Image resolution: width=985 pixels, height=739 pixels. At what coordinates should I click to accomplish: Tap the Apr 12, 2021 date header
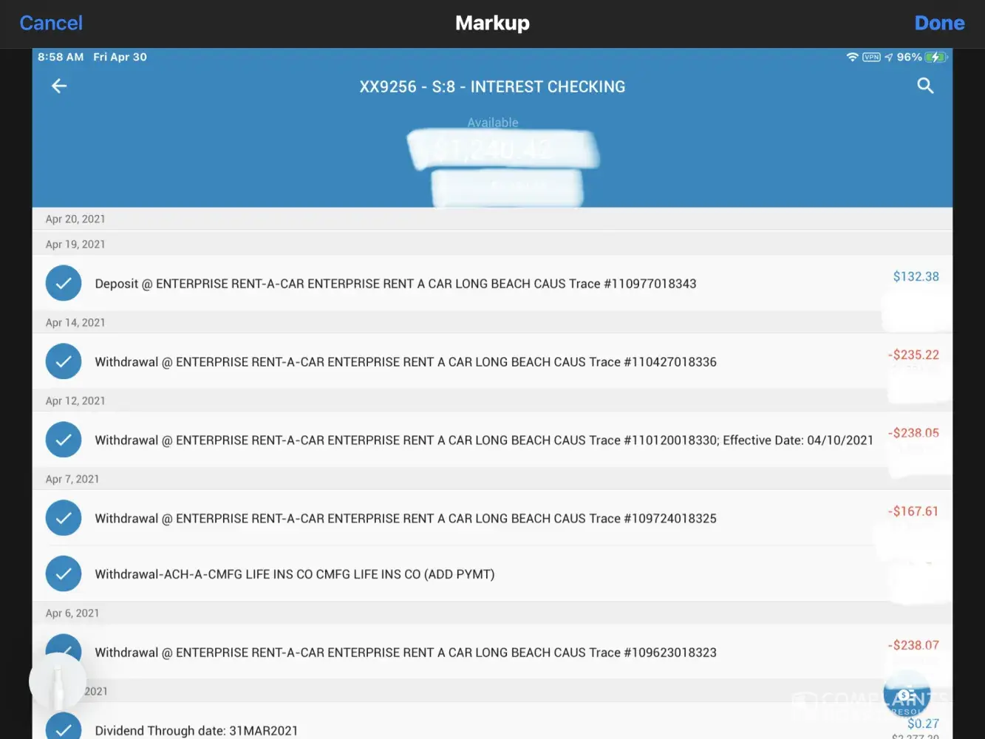75,401
